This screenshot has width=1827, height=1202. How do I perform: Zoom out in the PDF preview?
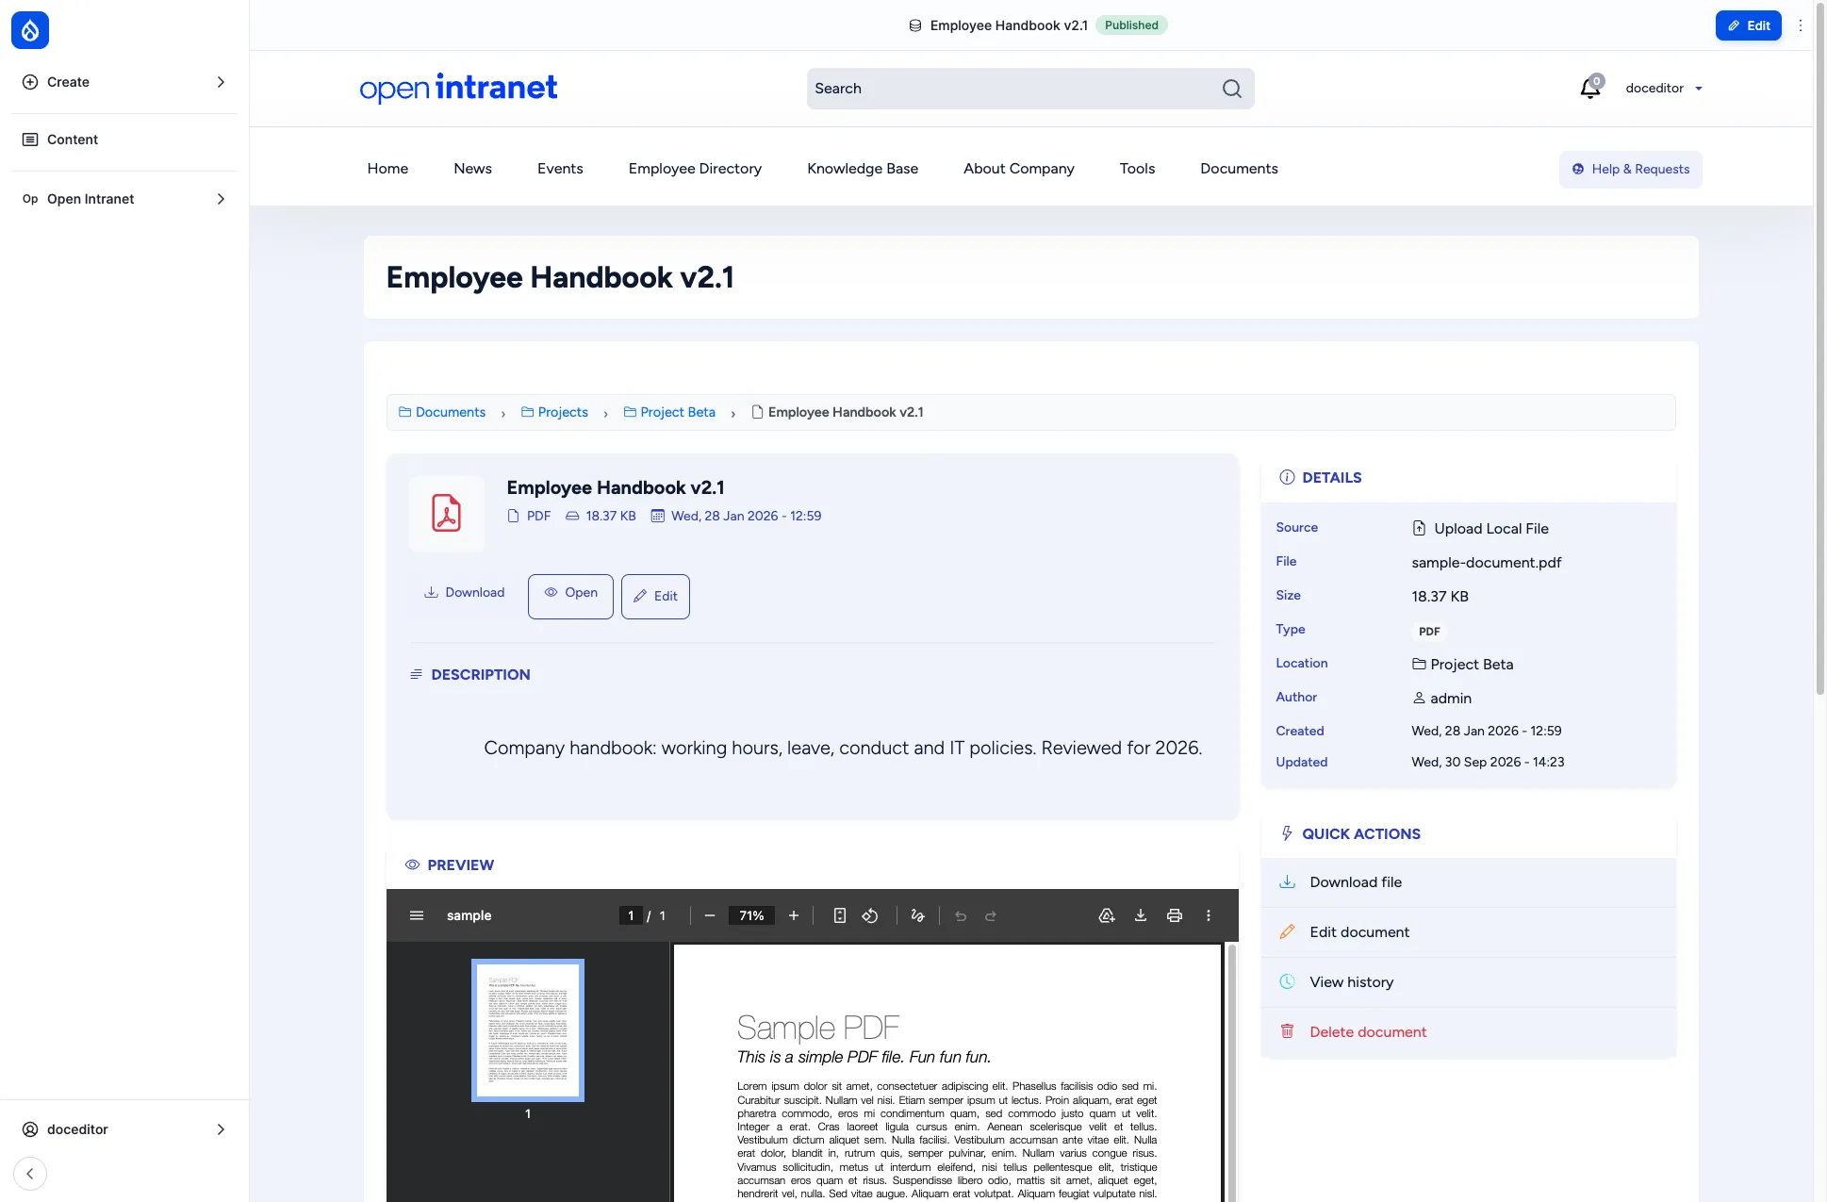(x=710, y=915)
